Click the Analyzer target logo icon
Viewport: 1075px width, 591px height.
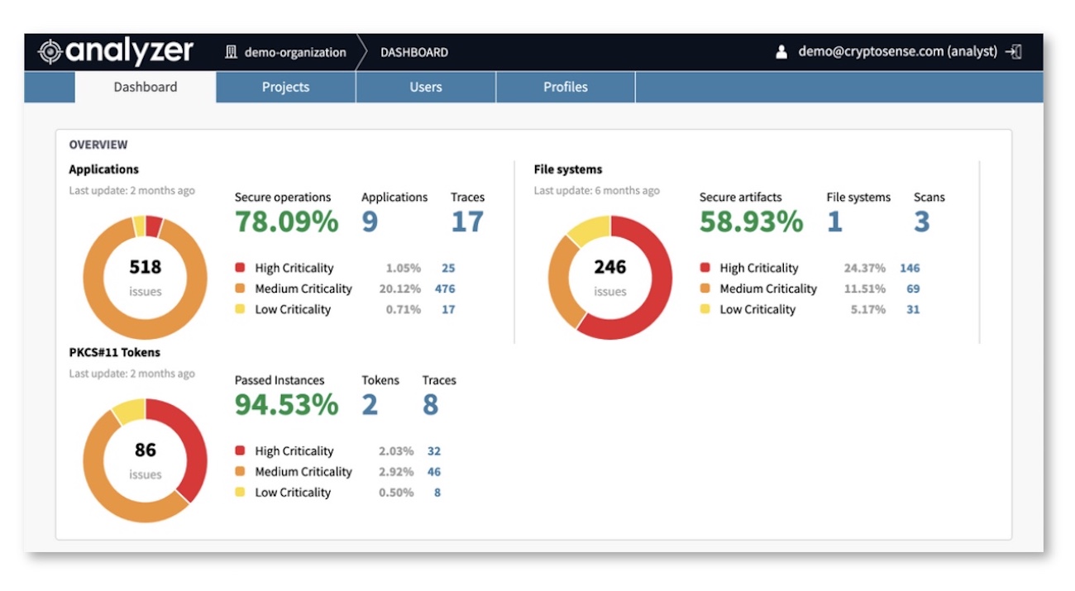click(50, 50)
